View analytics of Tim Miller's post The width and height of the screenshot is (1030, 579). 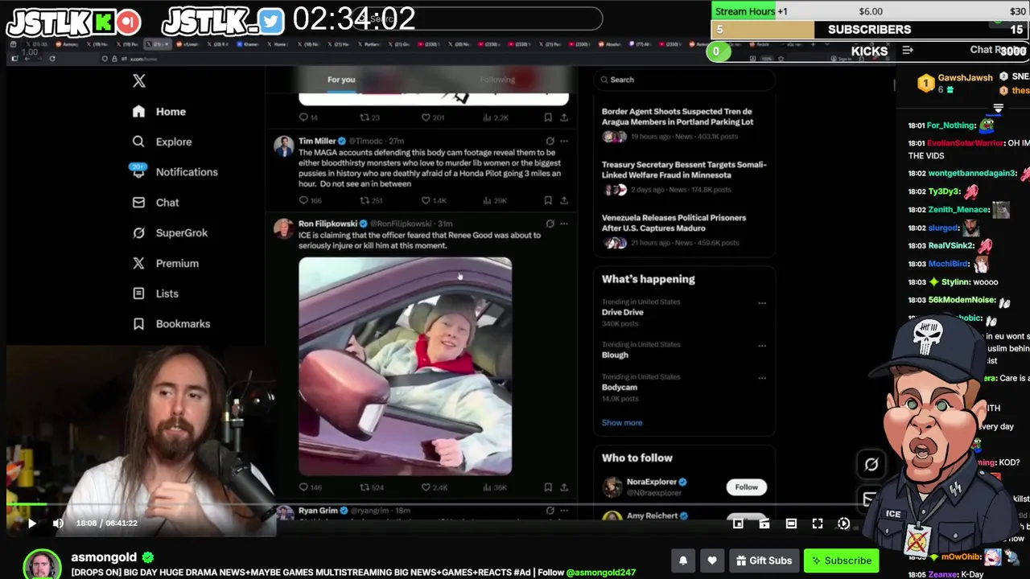click(495, 200)
